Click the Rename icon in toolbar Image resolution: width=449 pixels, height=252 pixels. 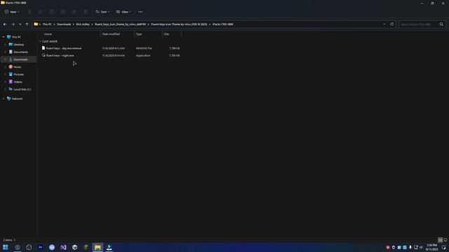click(x=63, y=12)
